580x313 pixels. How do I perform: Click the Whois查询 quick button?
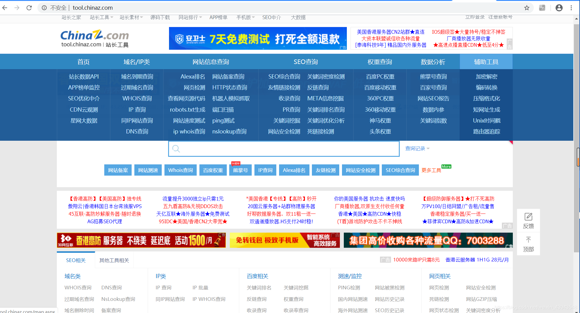point(181,170)
